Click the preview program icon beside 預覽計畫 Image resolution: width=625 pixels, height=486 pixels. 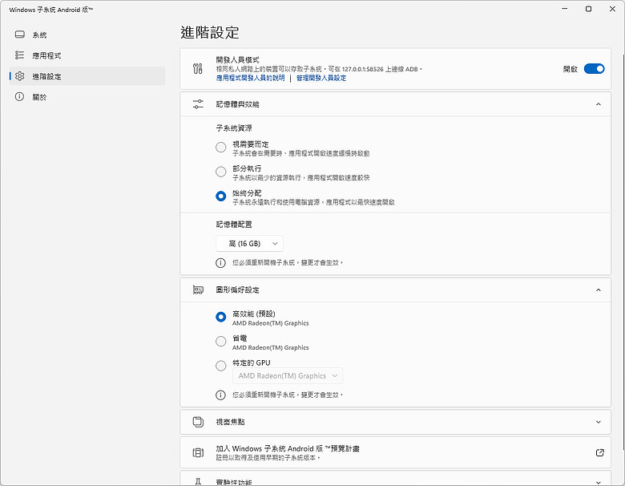[198, 452]
